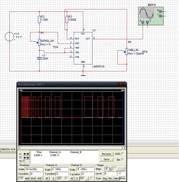Screen dimensions: 179x182
Task: Click the Save button on oscilloscope
Action: (106, 159)
